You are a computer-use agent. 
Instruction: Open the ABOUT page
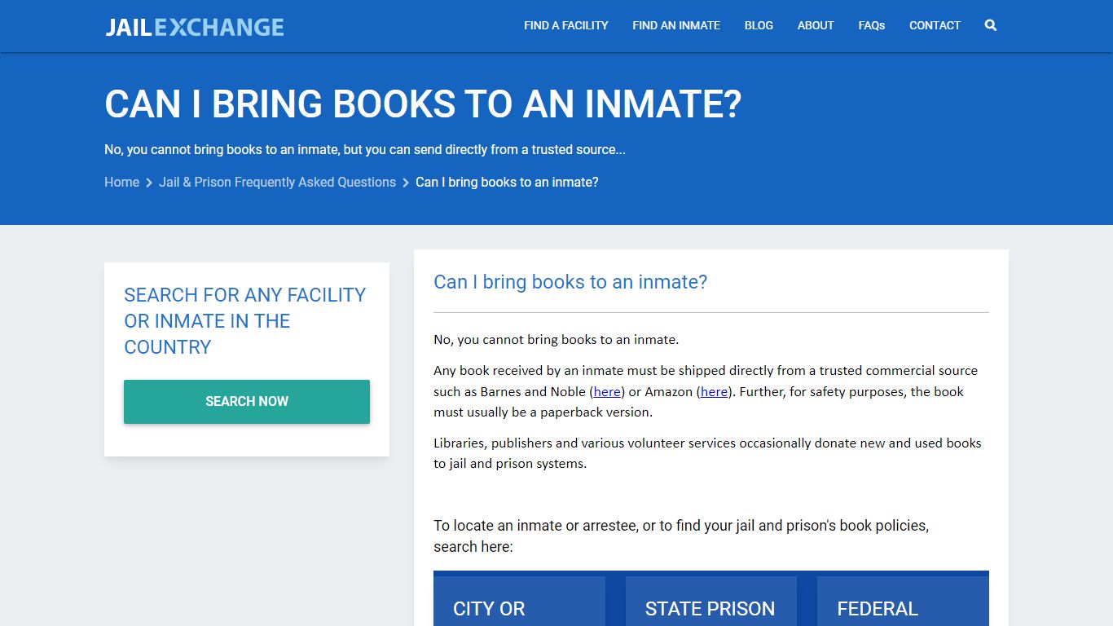pos(815,25)
